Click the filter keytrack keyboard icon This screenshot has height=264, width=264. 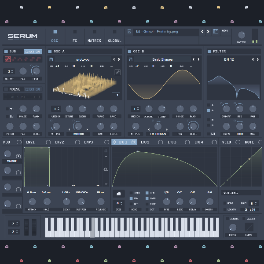pyautogui.click(x=213, y=134)
